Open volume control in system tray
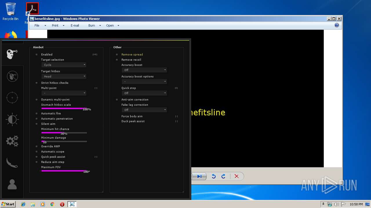This screenshot has height=208, width=371. pyautogui.click(x=337, y=204)
